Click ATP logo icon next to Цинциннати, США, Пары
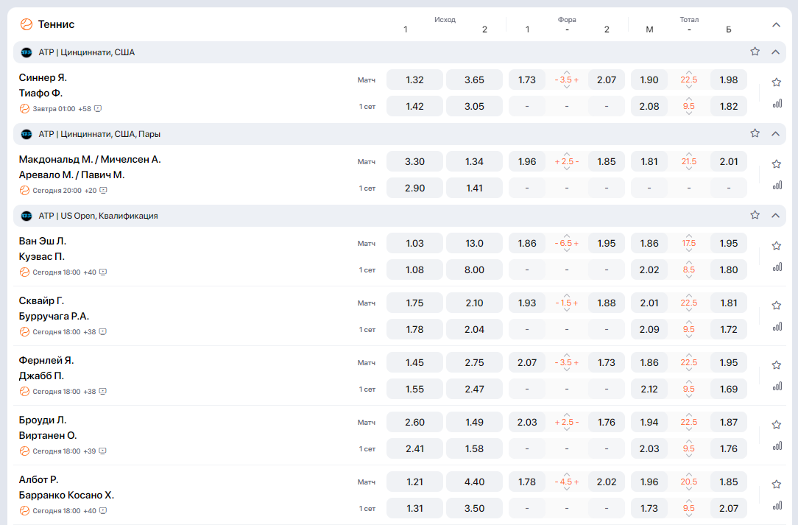 (x=27, y=134)
